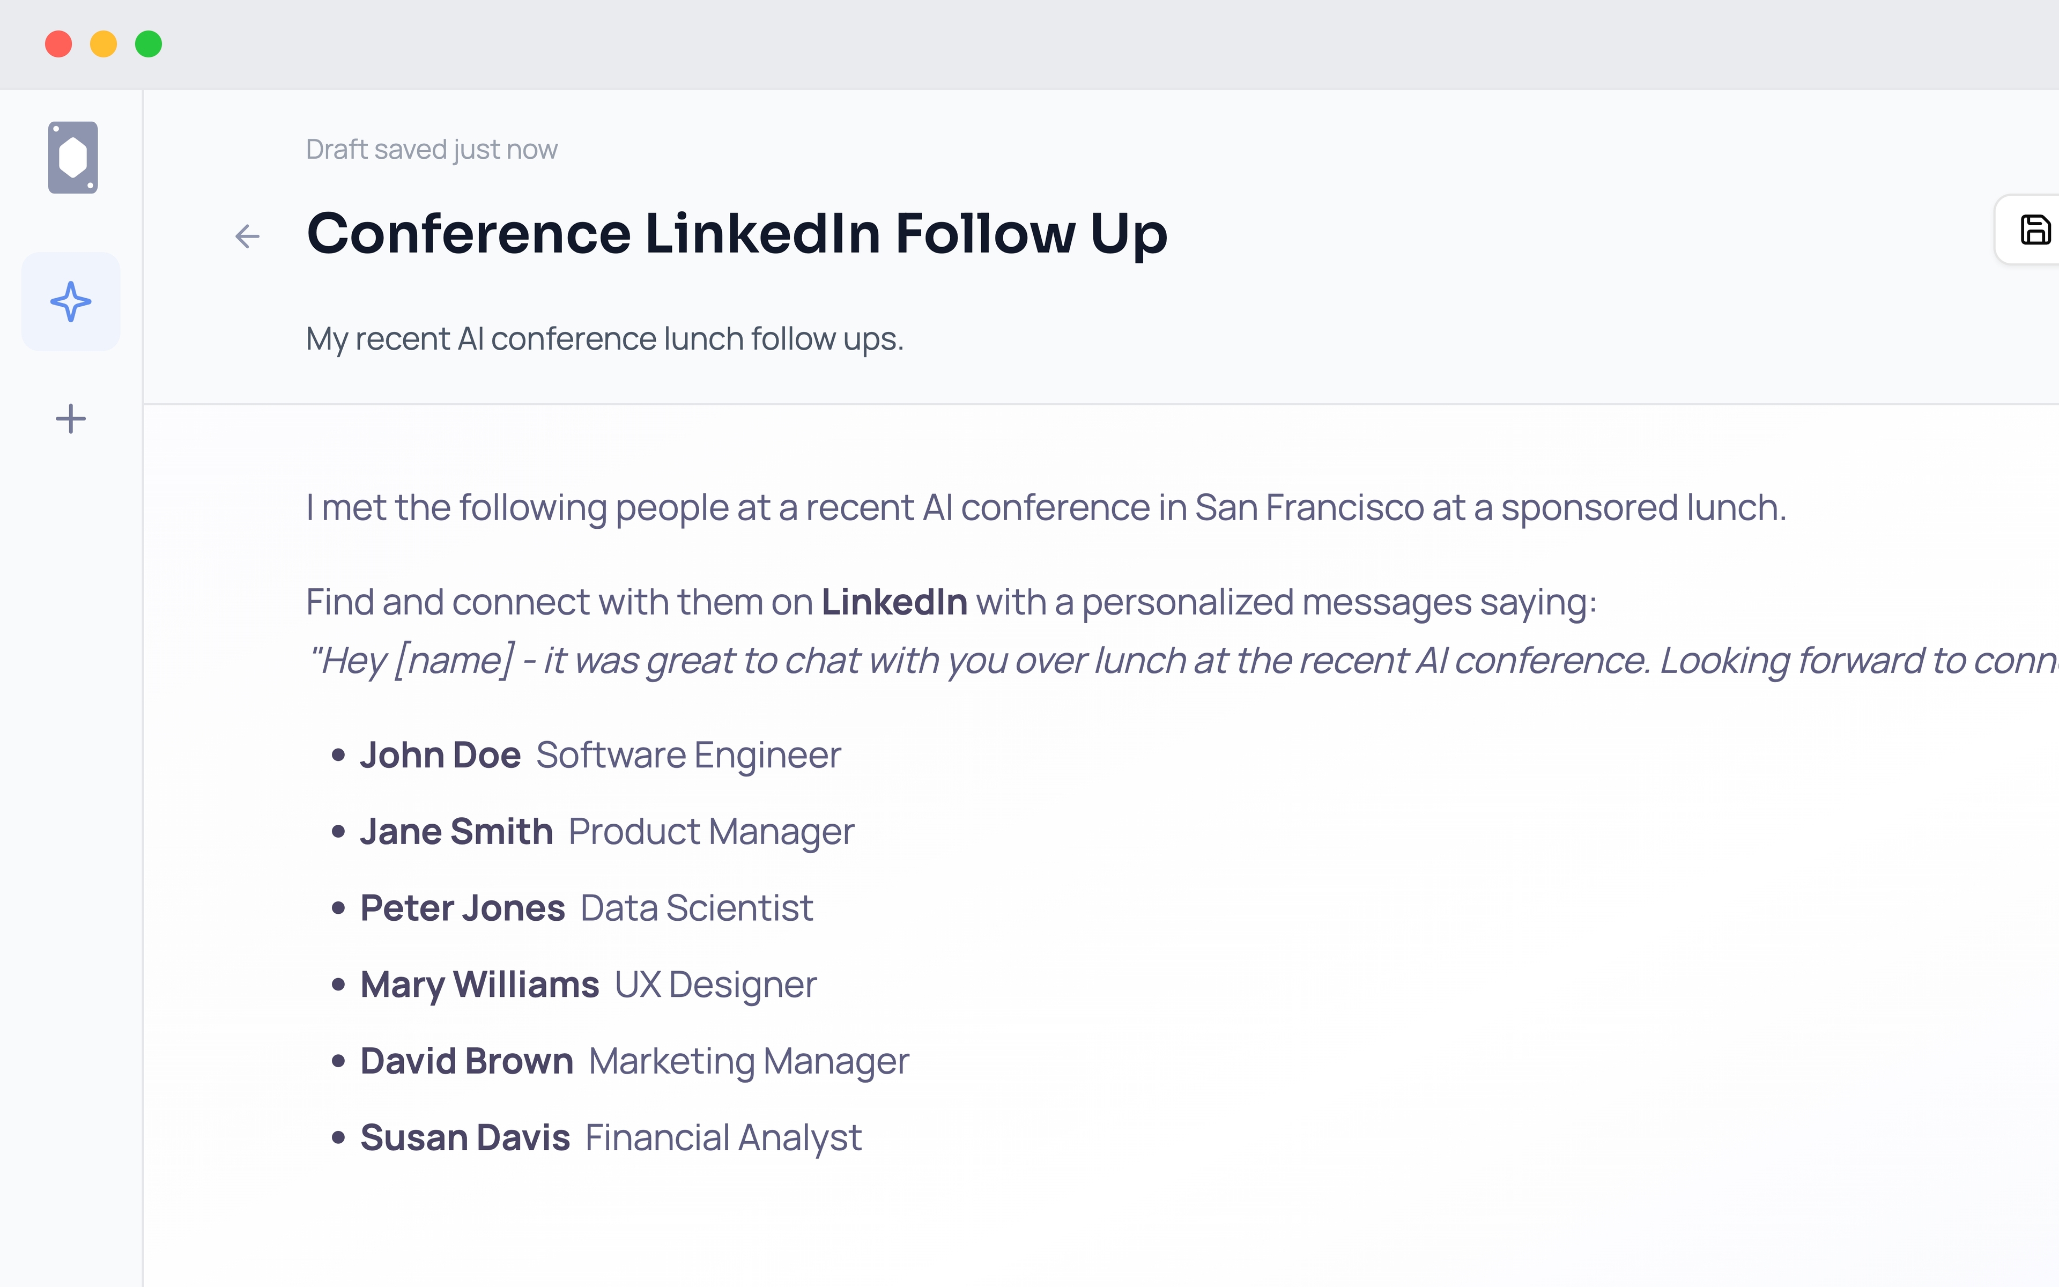
Task: Click the Peter Jones Data Scientist entry
Action: tap(586, 908)
